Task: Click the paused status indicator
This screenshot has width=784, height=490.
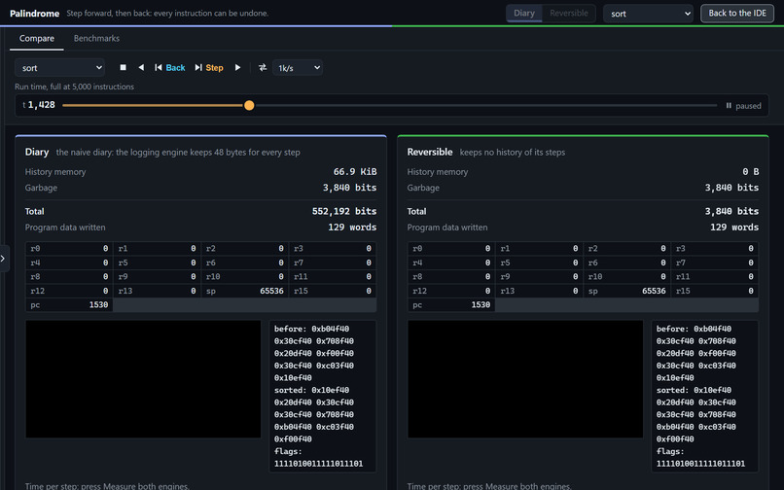Action: (x=743, y=106)
